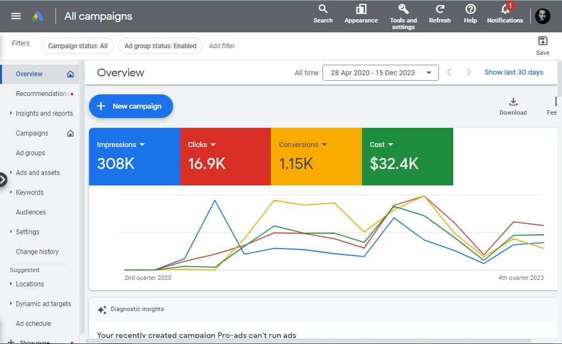Open the hamburger main menu
The height and width of the screenshot is (344, 562).
[x=16, y=16]
